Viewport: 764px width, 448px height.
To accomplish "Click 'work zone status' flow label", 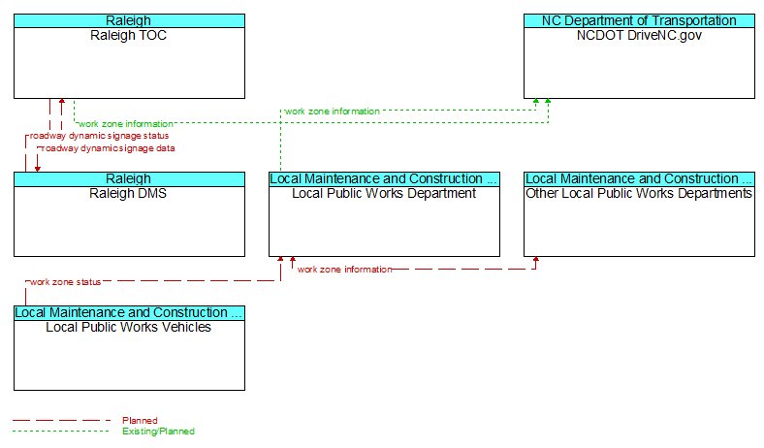I will tap(65, 282).
